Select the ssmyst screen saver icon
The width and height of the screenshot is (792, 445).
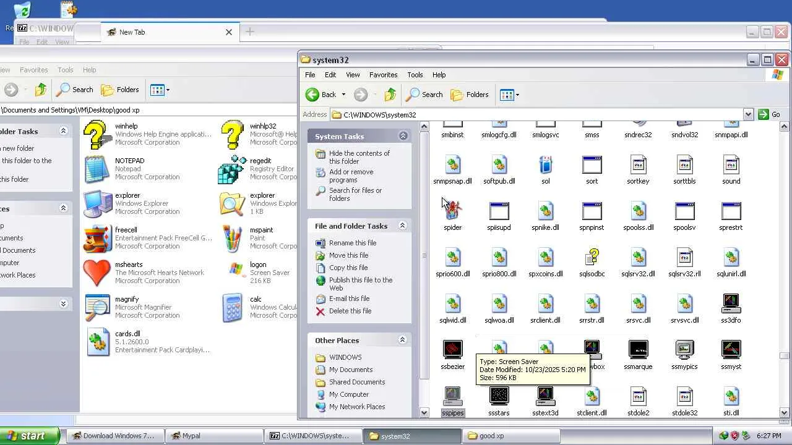731,350
